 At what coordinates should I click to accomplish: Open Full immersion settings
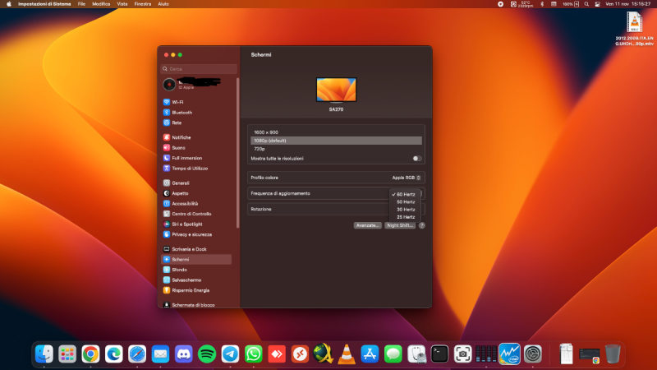[186, 158]
